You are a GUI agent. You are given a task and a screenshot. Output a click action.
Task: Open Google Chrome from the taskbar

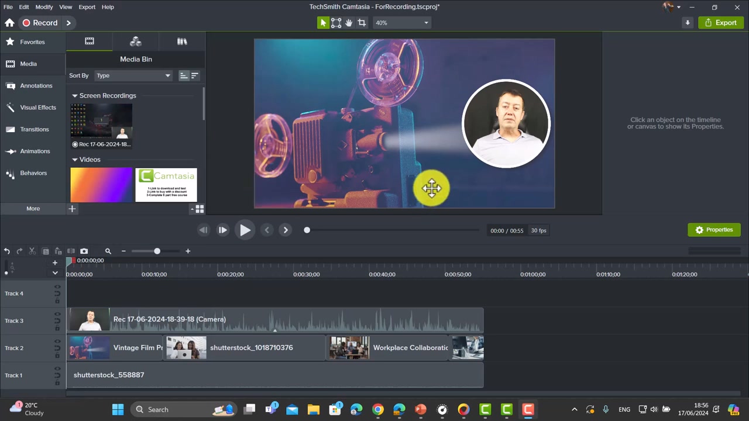click(x=378, y=409)
